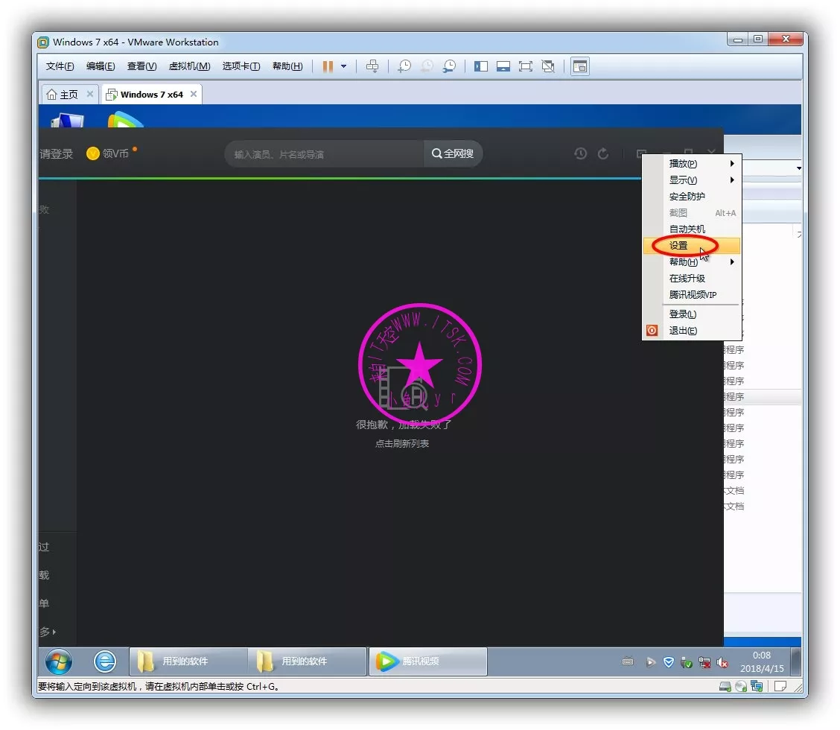Click the send Ctrl+Alt+Del toolbar icon

click(x=372, y=66)
